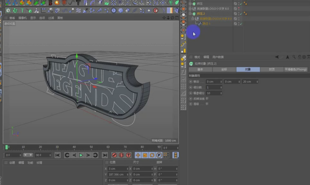
Task: Click the explosion icon in top toolbar
Action: point(57,3)
